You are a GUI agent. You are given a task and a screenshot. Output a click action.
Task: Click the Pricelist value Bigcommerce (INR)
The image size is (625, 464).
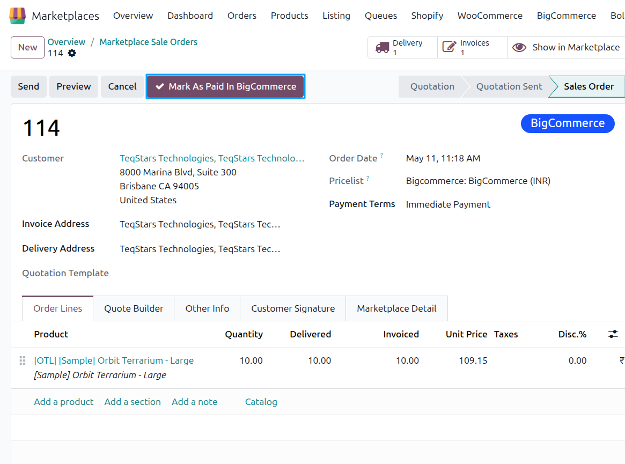(x=478, y=181)
